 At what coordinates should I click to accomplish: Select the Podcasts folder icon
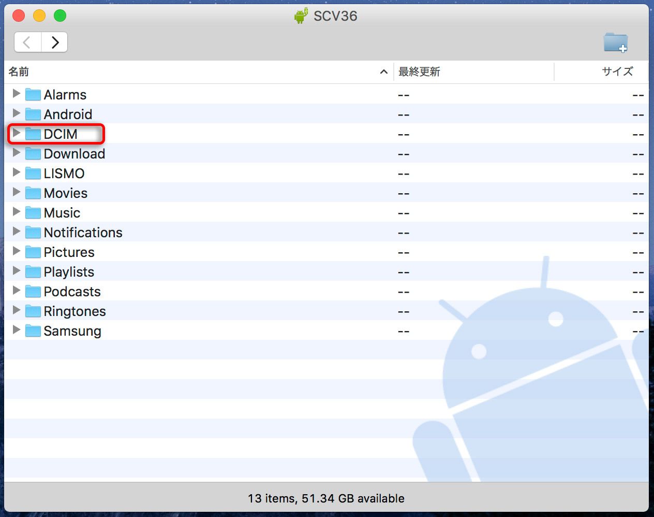[33, 291]
